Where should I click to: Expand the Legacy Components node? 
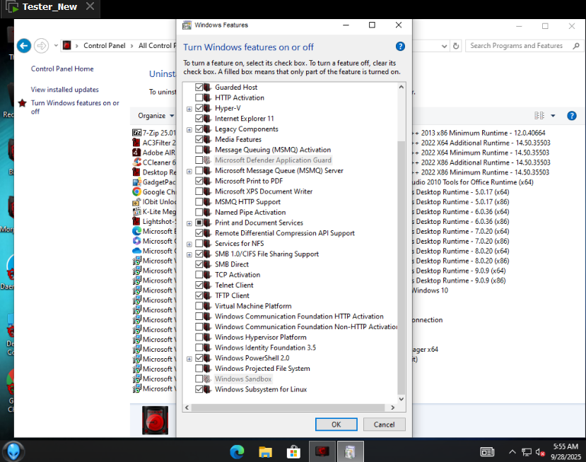[189, 130]
